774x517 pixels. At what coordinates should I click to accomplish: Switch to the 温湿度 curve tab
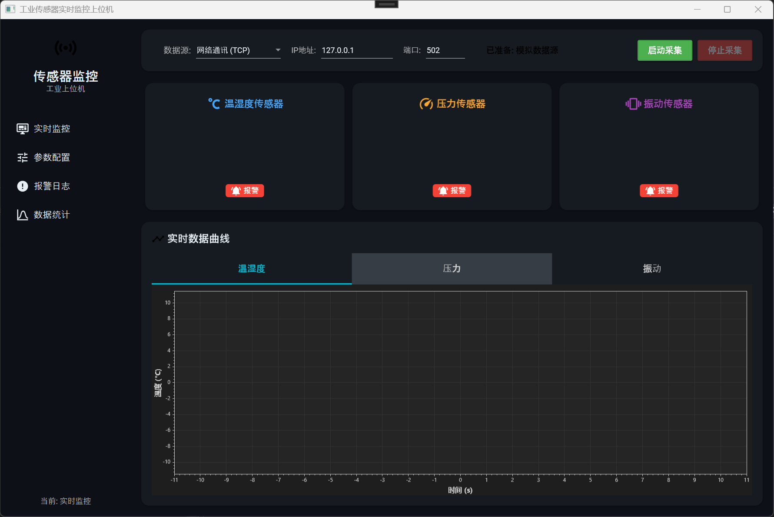252,268
